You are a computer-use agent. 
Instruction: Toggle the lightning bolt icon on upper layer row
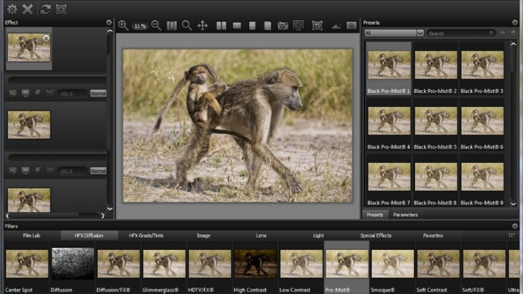coord(38,93)
